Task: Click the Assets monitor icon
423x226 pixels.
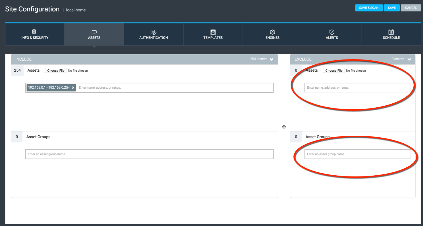Action: 94,32
